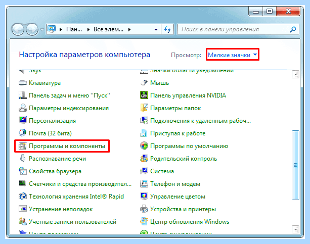Click the NVIDIA control panel icon
This screenshot has height=244, width=310.
click(x=144, y=95)
